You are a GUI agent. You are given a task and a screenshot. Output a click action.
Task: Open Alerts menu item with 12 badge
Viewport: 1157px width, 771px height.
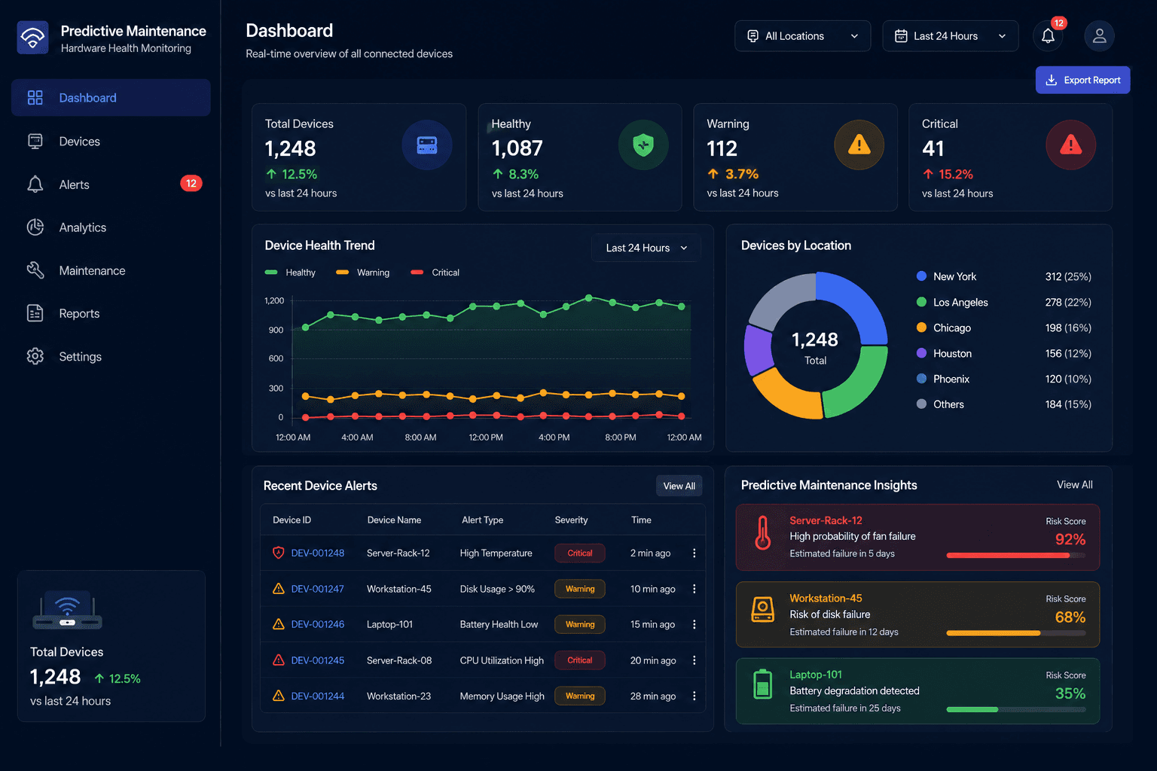tap(111, 184)
